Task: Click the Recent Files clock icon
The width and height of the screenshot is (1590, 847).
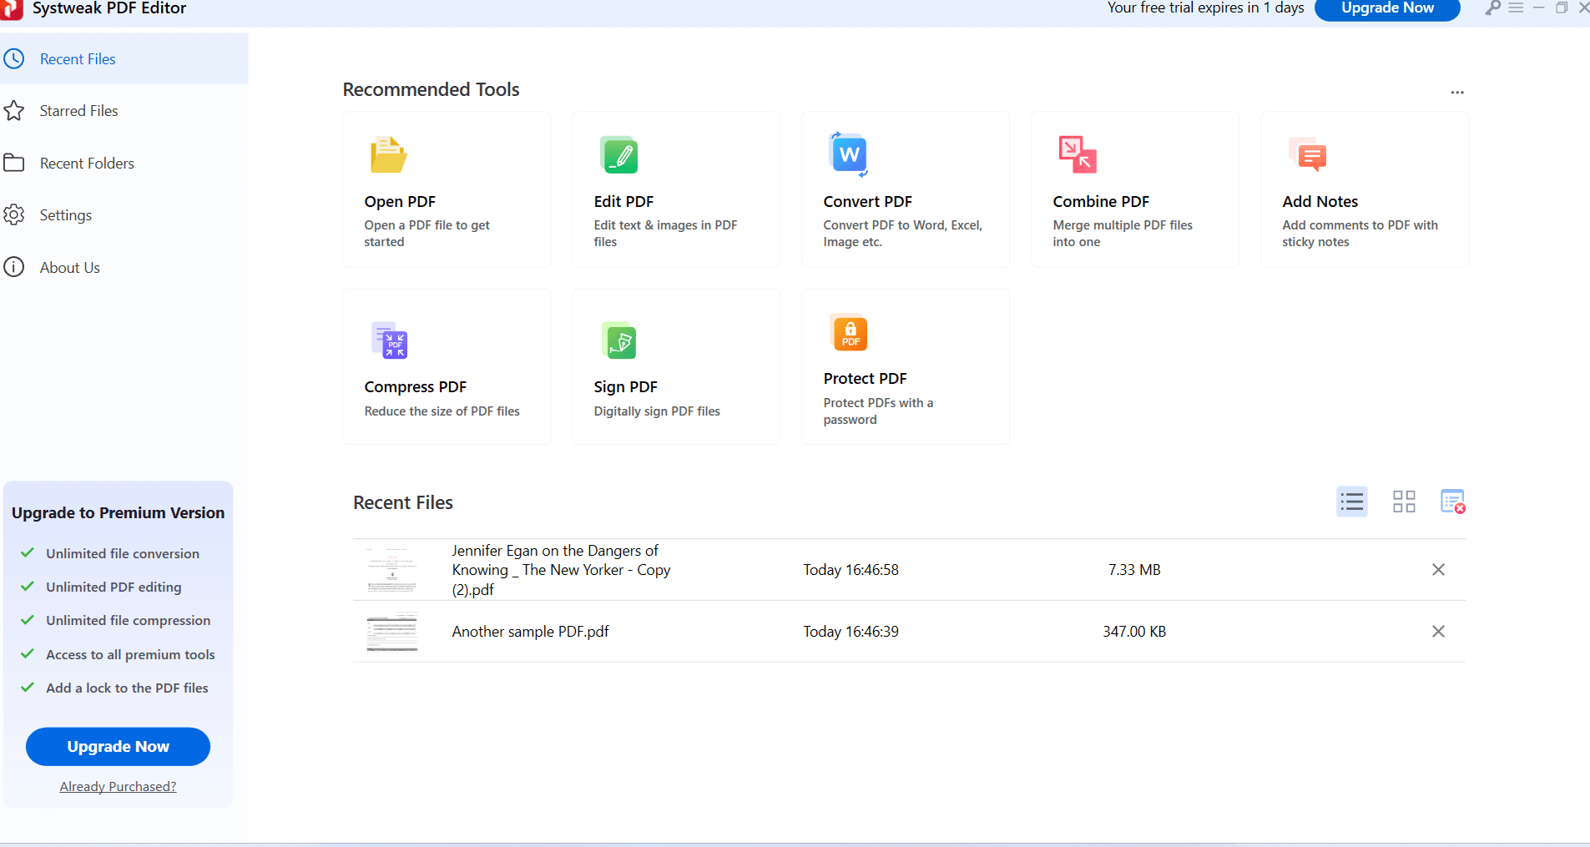Action: pyautogui.click(x=14, y=59)
